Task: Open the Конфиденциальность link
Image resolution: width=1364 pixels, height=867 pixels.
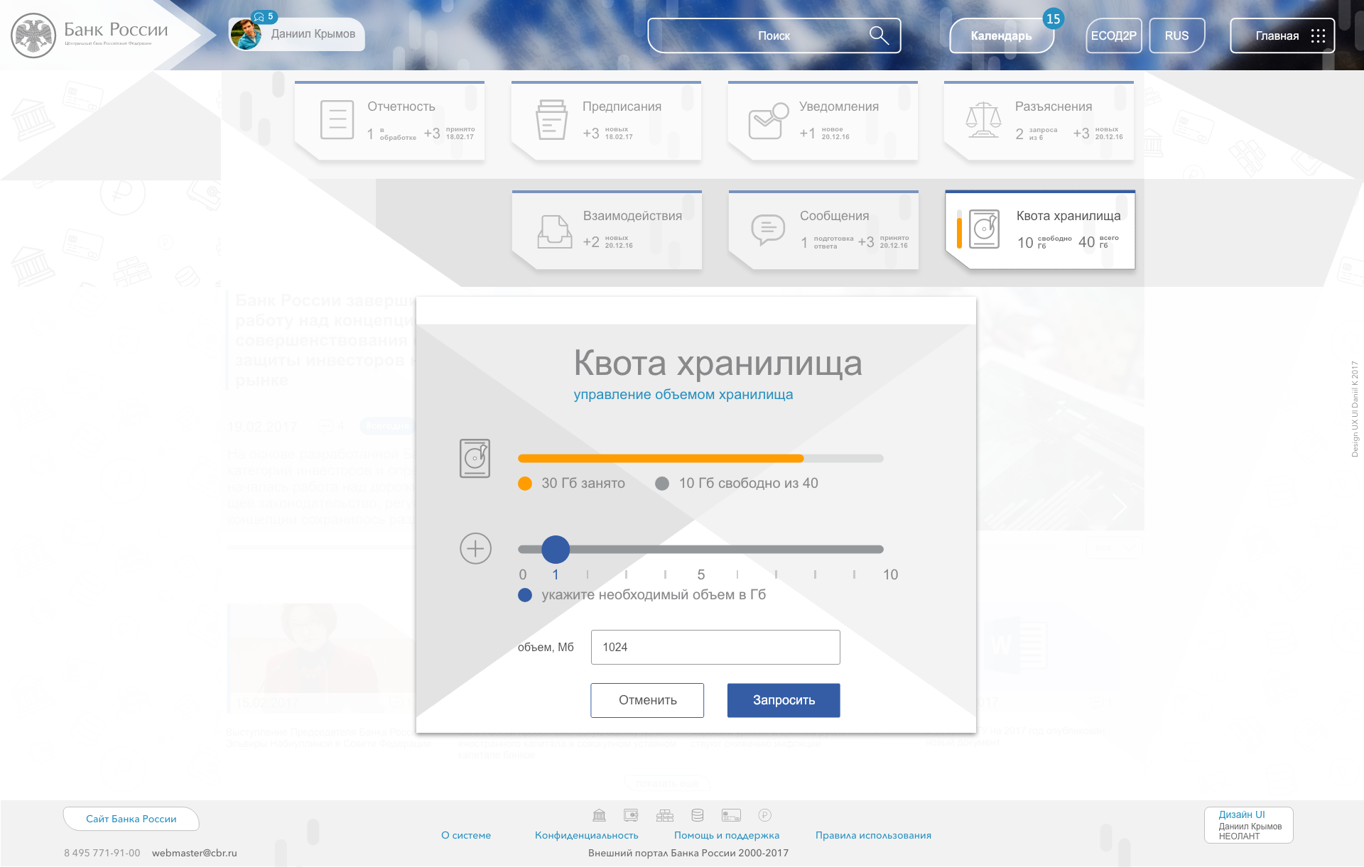Action: click(587, 835)
